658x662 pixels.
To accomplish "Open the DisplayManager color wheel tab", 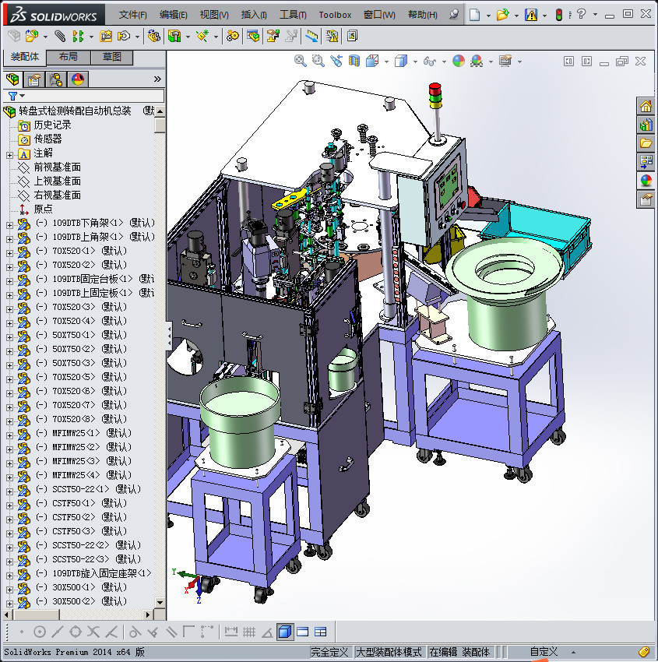I will (77, 79).
